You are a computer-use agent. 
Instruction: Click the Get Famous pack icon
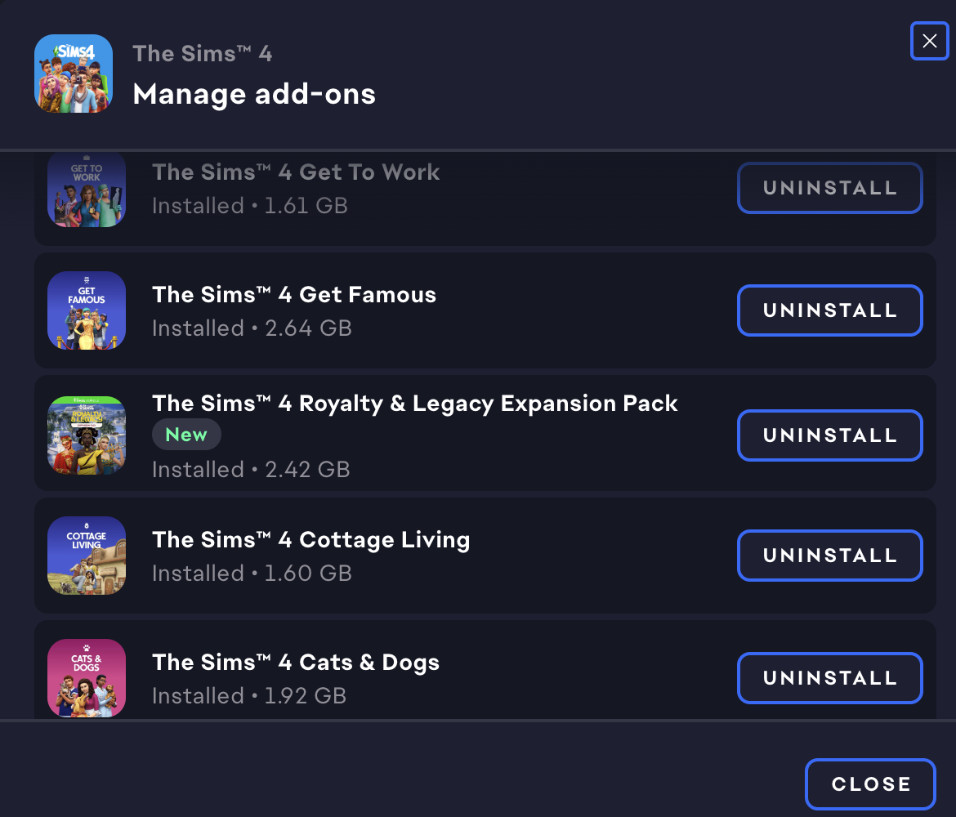[87, 310]
